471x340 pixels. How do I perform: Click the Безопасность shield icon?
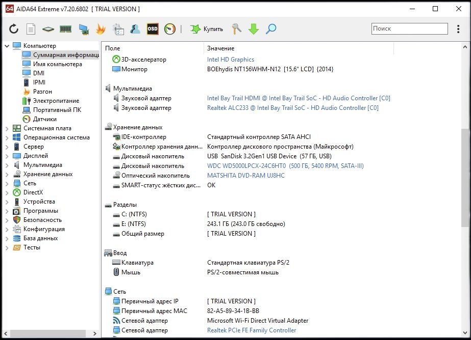[17, 220]
